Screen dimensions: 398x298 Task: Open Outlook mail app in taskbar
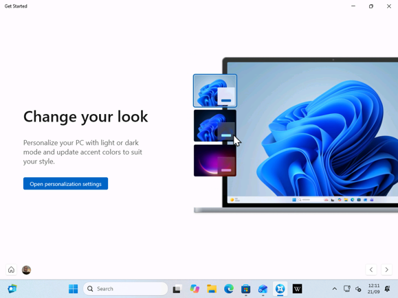pos(263,288)
